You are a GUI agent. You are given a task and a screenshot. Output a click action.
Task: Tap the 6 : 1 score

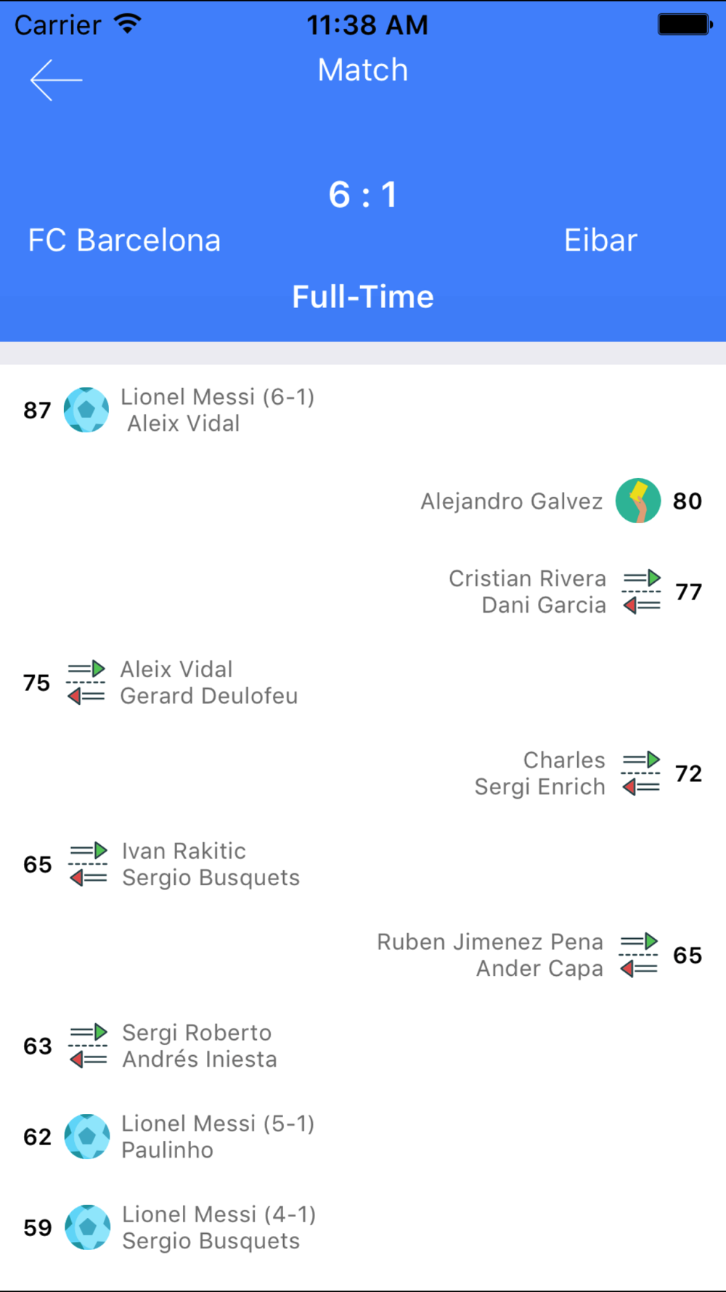(363, 195)
